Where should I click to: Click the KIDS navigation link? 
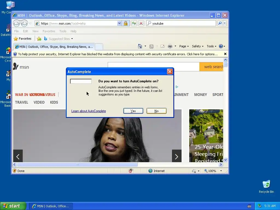(54, 102)
